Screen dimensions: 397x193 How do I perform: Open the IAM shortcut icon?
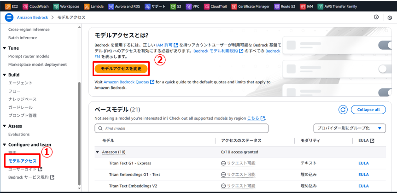303,6
